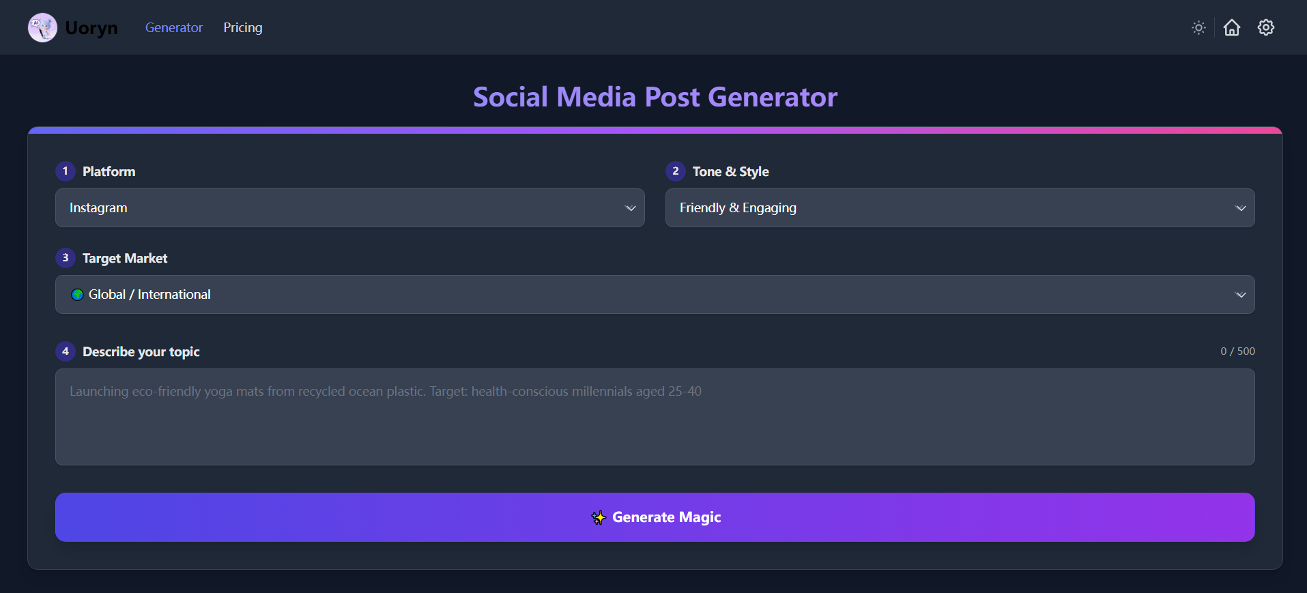Toggle light mode with the sun icon
Image resolution: width=1307 pixels, height=593 pixels.
coord(1199,27)
